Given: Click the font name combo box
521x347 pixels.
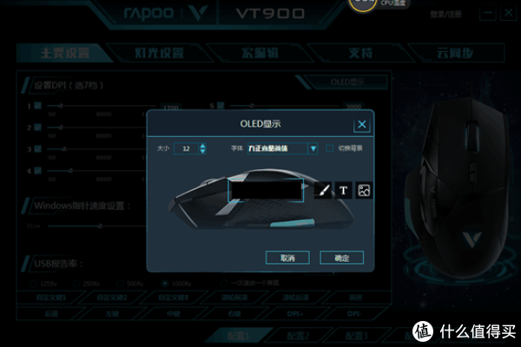Looking at the screenshot, I should pos(282,148).
